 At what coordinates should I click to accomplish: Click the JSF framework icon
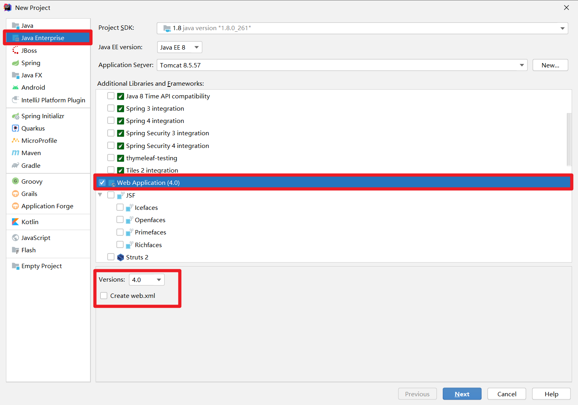[121, 195]
